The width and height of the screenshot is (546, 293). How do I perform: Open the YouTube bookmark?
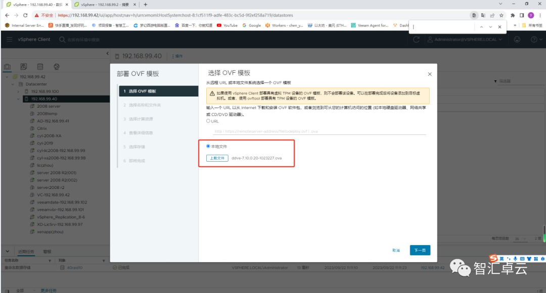(227, 25)
